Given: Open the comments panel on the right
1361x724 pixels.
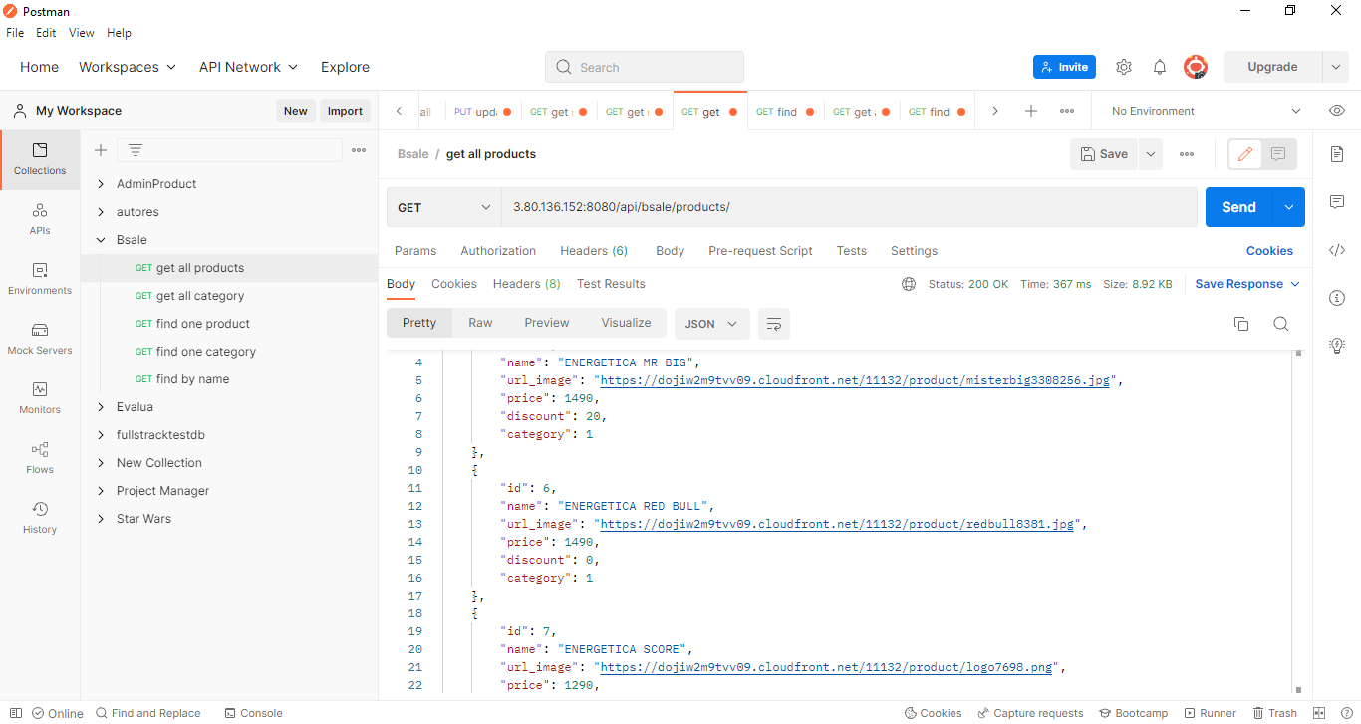Looking at the screenshot, I should click(1336, 202).
